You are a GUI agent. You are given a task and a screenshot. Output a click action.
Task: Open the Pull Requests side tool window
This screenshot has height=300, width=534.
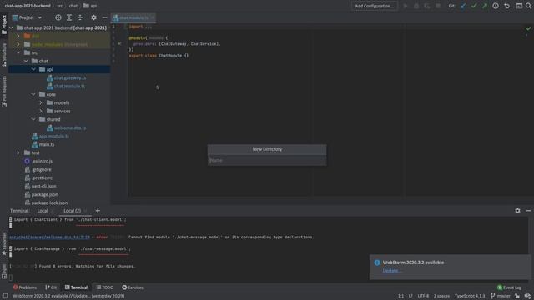(x=4, y=91)
